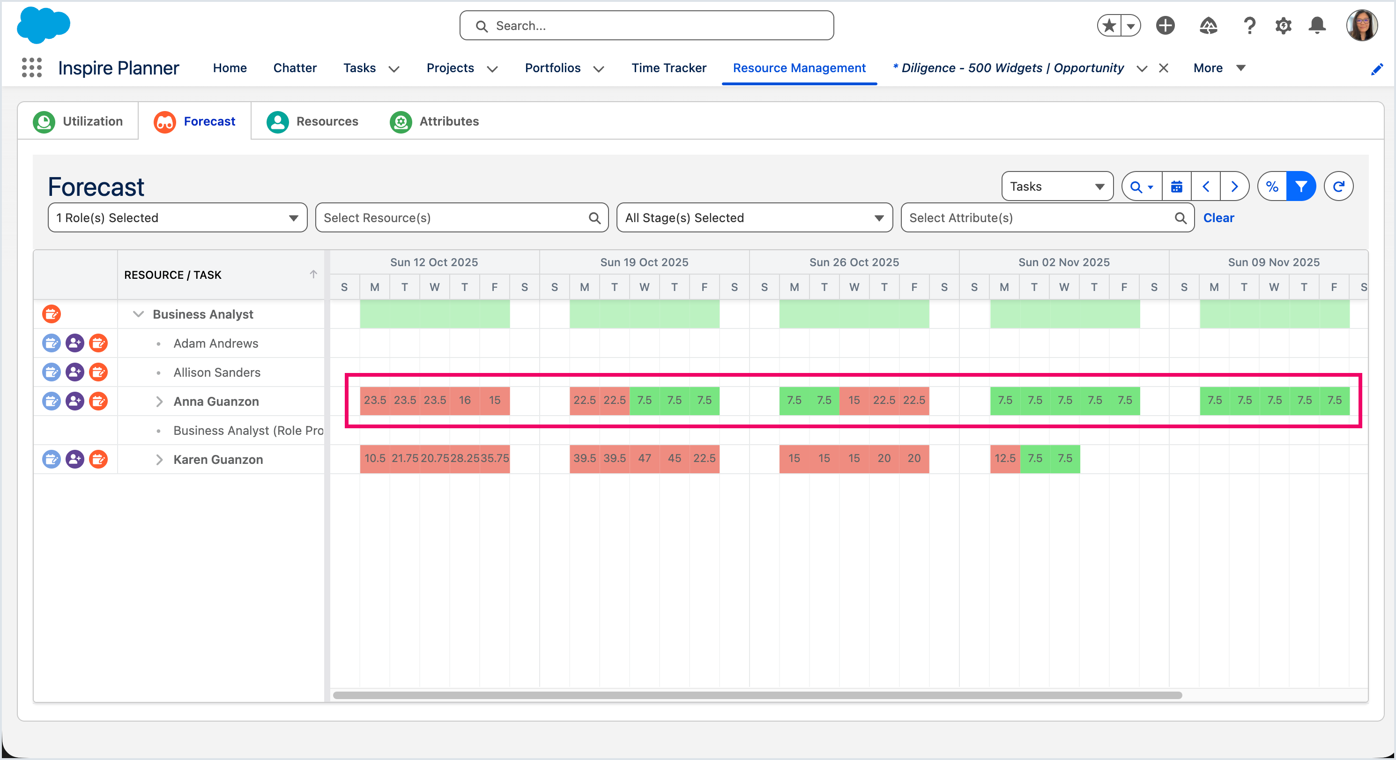
Task: Sort by the RESOURCE / TASK column arrow
Action: (x=313, y=274)
